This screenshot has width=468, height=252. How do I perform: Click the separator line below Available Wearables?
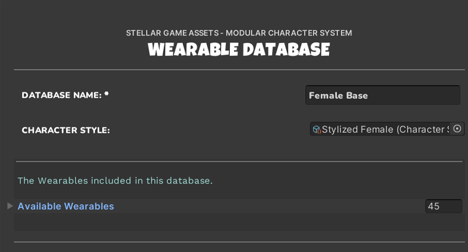(238, 242)
